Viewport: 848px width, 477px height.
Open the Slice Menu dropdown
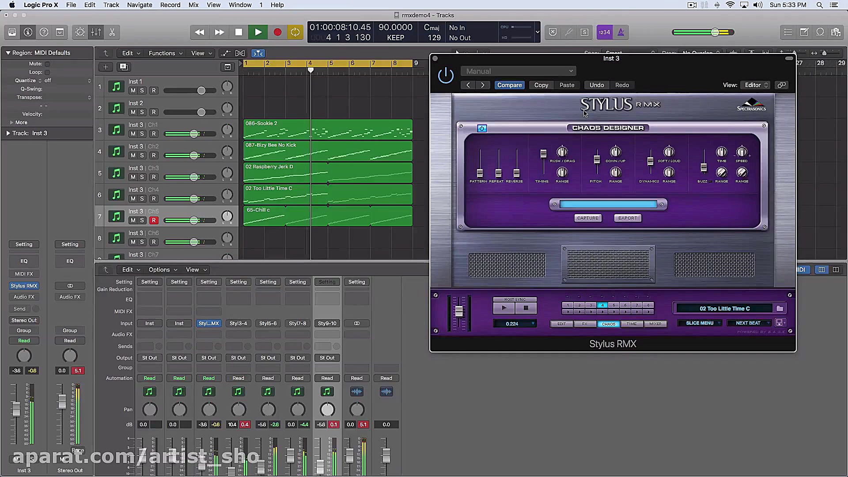(700, 323)
